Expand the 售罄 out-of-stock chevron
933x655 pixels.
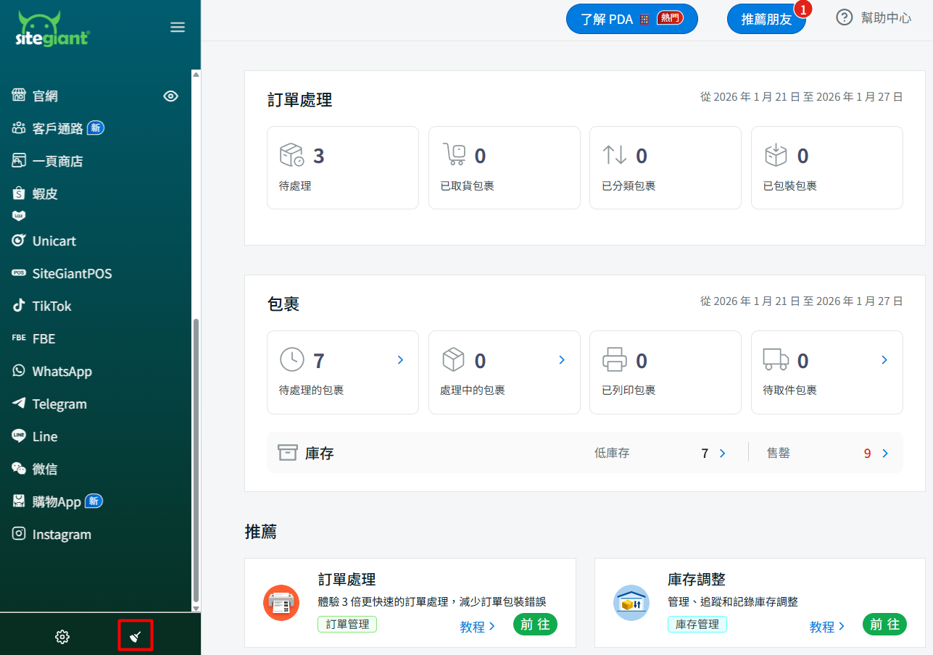coord(885,454)
